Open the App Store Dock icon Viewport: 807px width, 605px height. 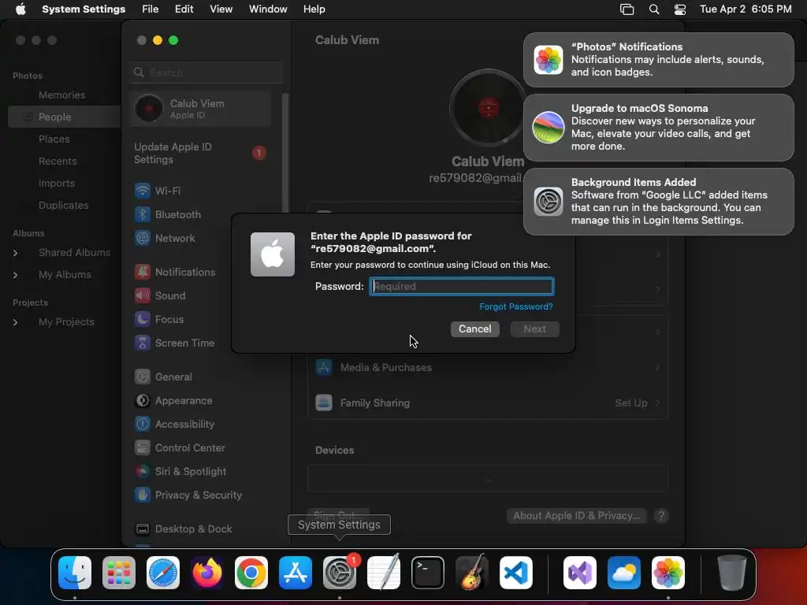(x=296, y=573)
